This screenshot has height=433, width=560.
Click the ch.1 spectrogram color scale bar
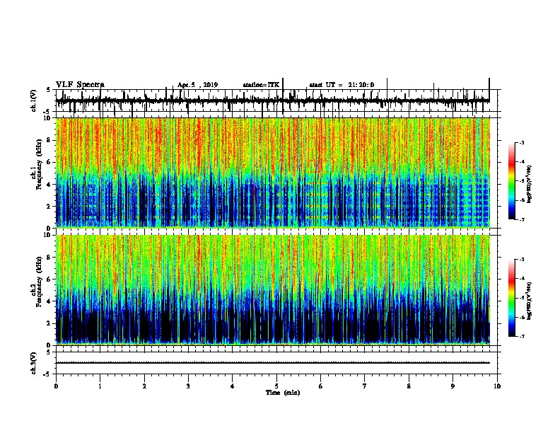click(512, 181)
